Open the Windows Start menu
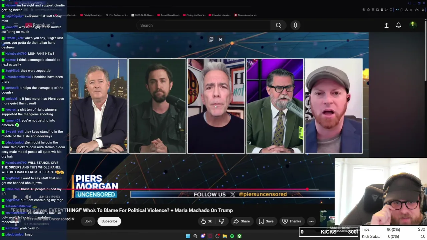Viewport: 427px width, 240px height. coord(188,236)
